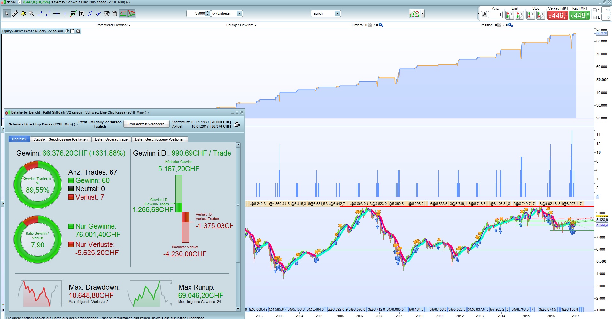Open the SMI instrument dropdown arrow
Viewport: 612px width, 319px height.
click(9, 2)
